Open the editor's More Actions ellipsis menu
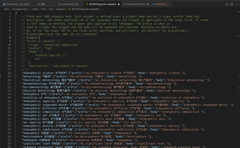240x148 pixels. [x=237, y=4]
